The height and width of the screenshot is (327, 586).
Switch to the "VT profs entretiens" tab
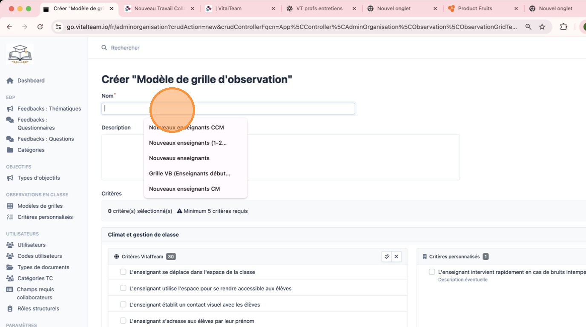click(319, 9)
